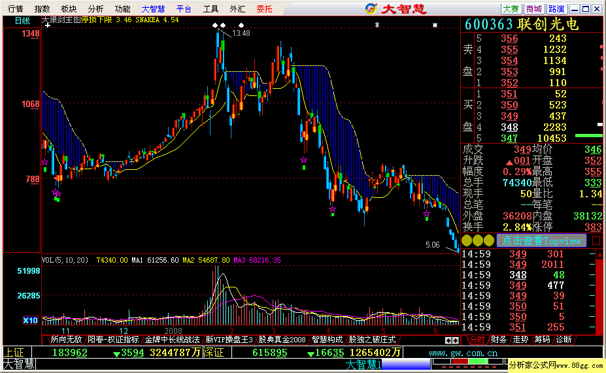Click the white asterisk marker at top right

(435, 25)
